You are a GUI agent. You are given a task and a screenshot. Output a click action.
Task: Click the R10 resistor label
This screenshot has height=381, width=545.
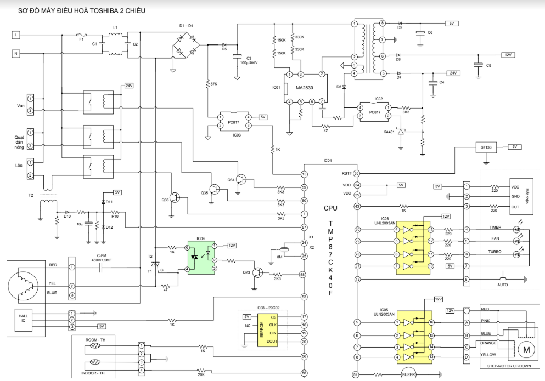pyautogui.click(x=115, y=217)
